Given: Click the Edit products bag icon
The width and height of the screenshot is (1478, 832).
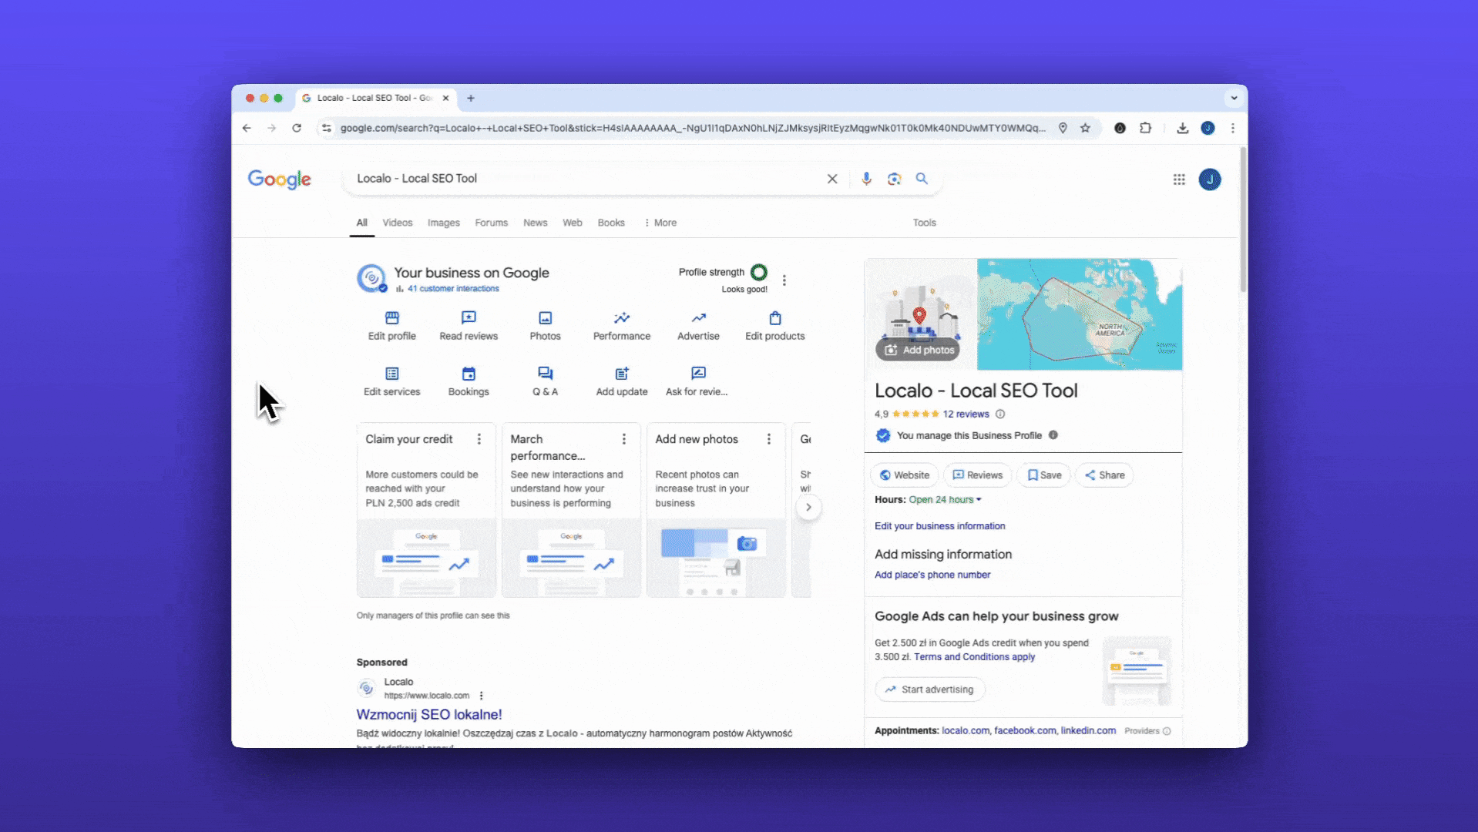Looking at the screenshot, I should 774,318.
